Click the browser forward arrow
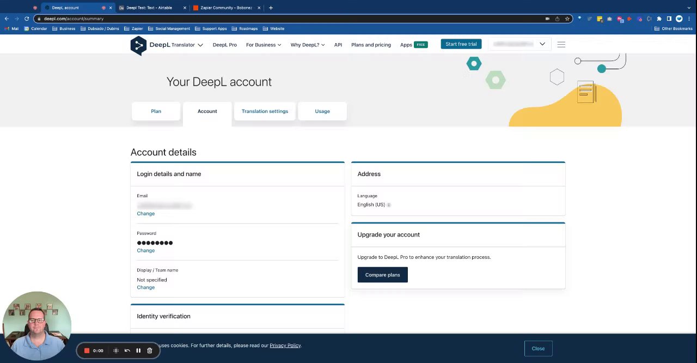The width and height of the screenshot is (697, 363). click(x=16, y=19)
